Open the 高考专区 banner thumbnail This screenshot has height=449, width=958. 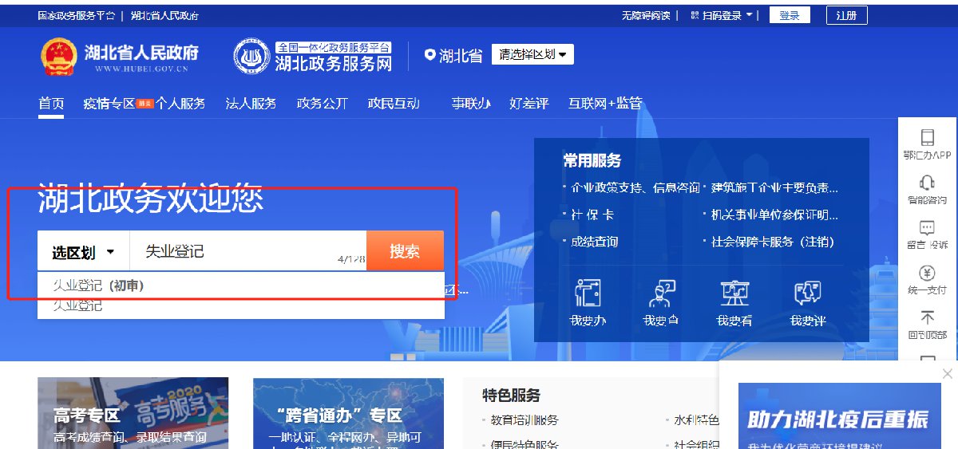tap(133, 413)
